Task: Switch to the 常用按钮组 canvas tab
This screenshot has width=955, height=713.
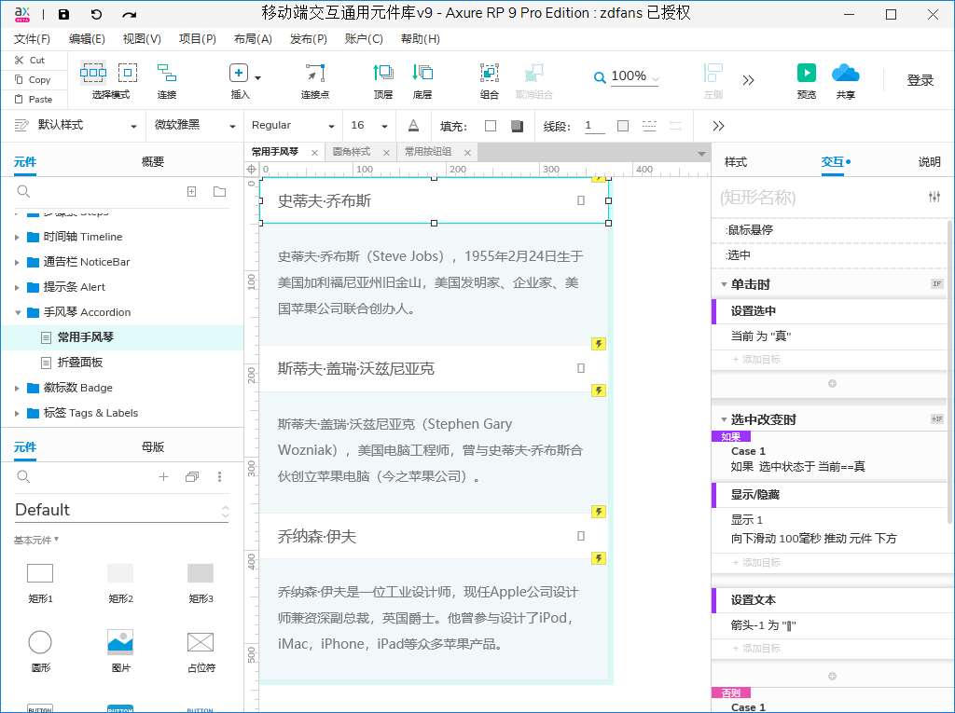Action: coord(427,152)
